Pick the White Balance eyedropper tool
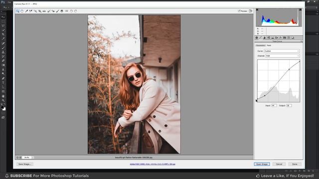 26,11
